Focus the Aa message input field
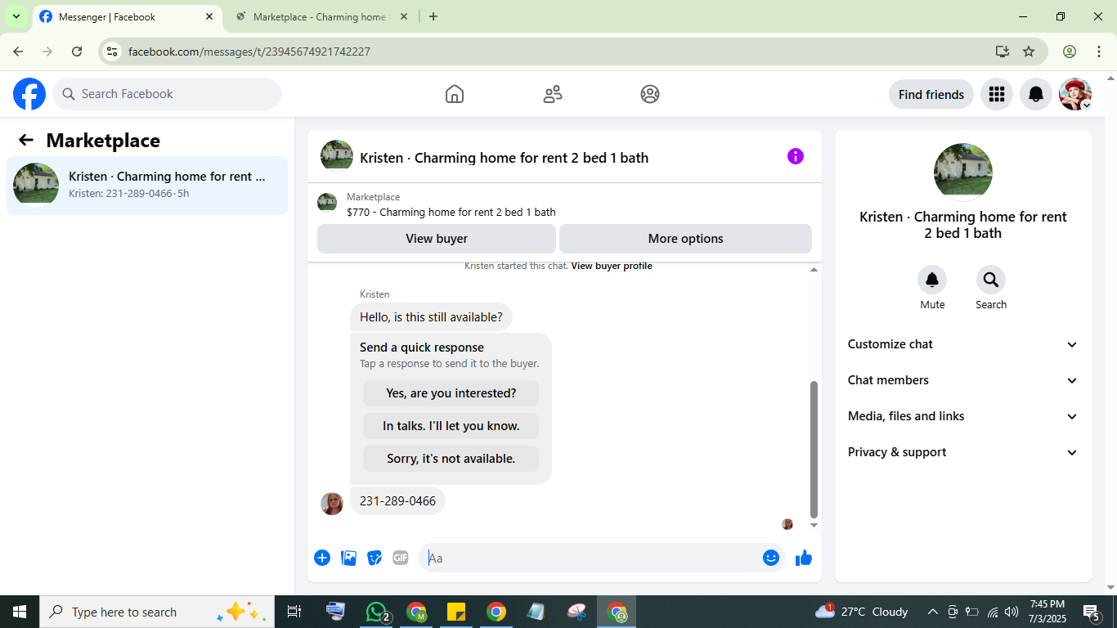This screenshot has height=628, width=1117. [x=590, y=558]
